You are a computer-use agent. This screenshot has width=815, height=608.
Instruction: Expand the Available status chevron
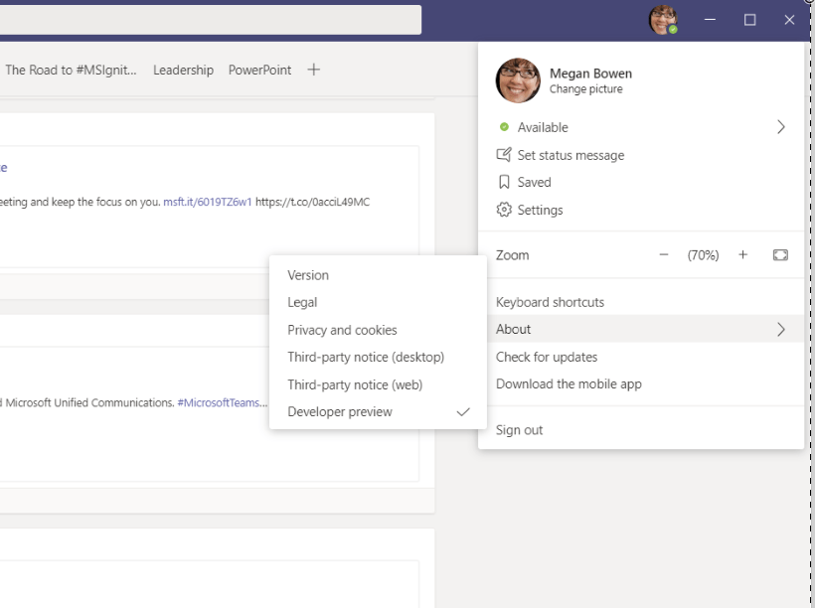(781, 127)
